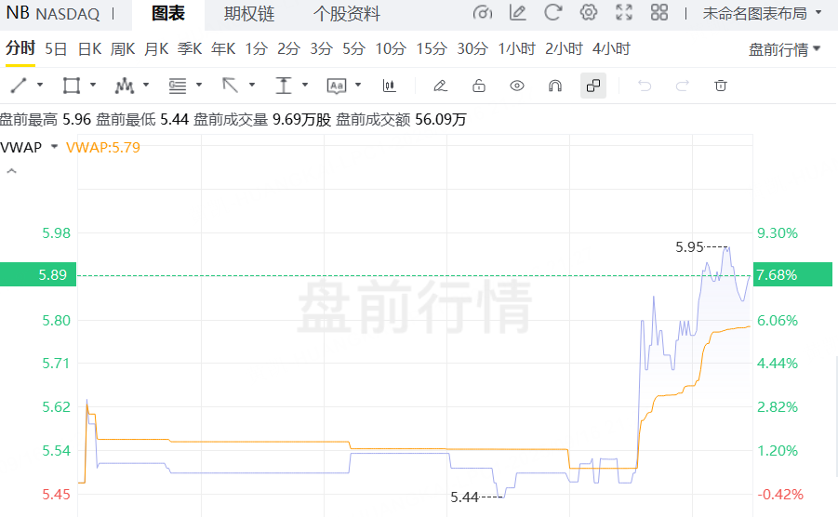Switch to the 个股资料 tab

click(346, 14)
